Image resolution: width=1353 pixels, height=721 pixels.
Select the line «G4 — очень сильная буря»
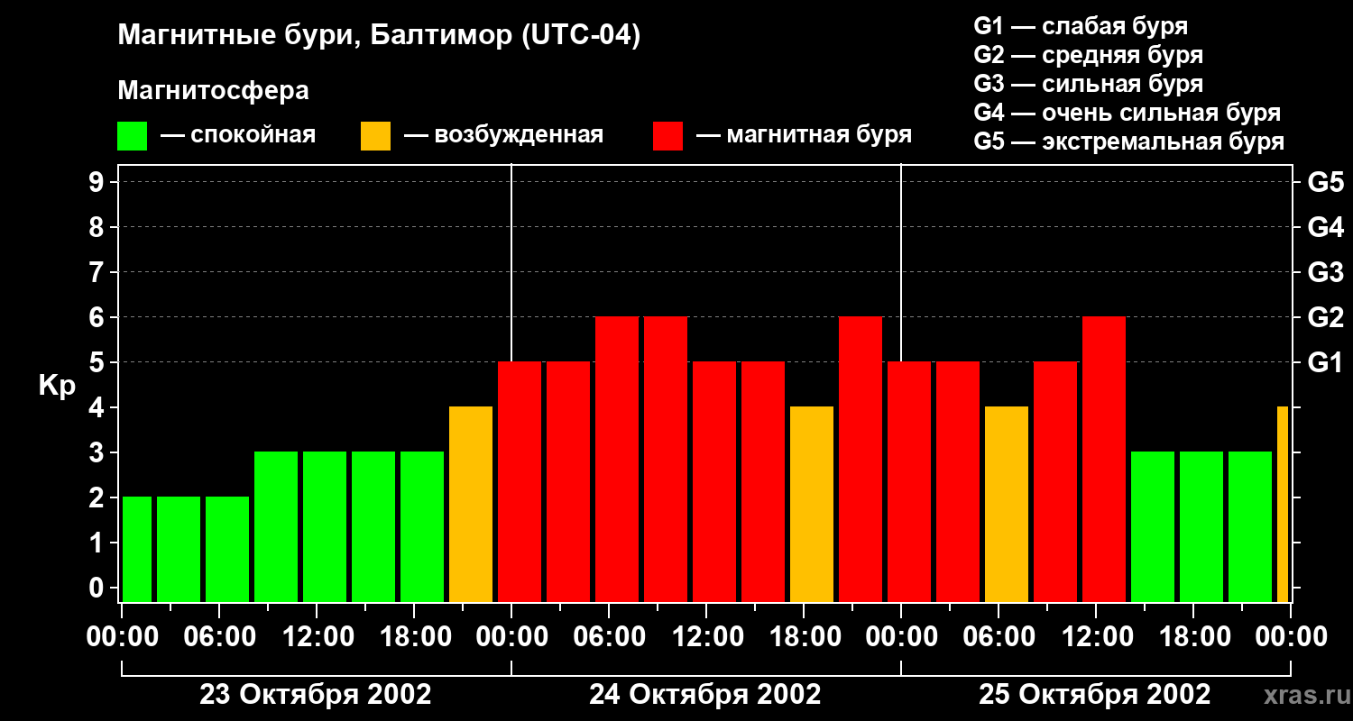pos(1127,113)
